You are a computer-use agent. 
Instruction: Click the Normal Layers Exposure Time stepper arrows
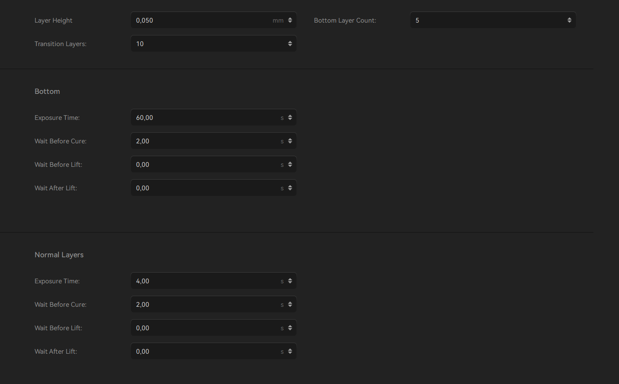290,281
